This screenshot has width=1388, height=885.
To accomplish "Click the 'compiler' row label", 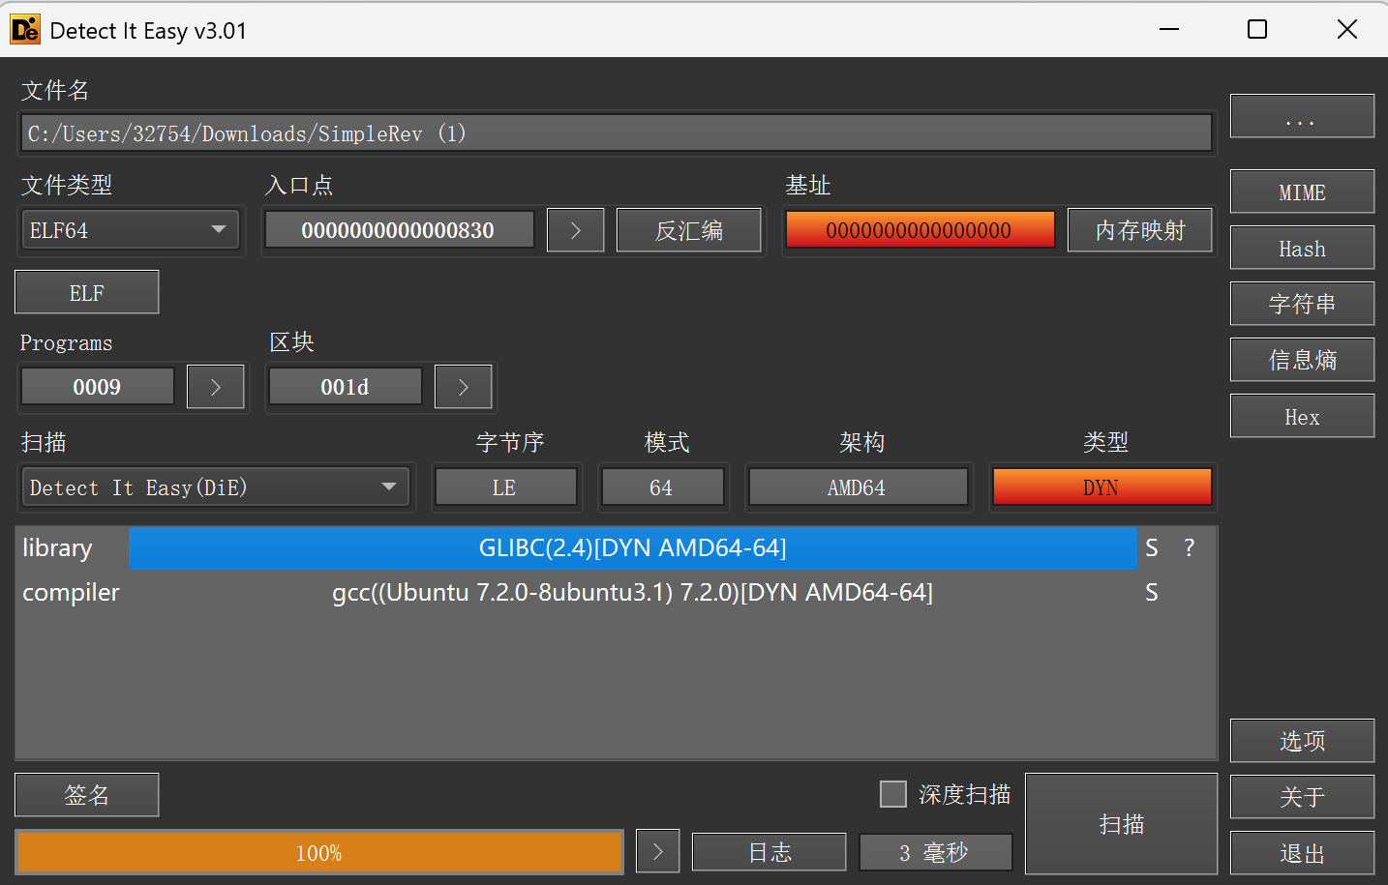I will (x=71, y=593).
